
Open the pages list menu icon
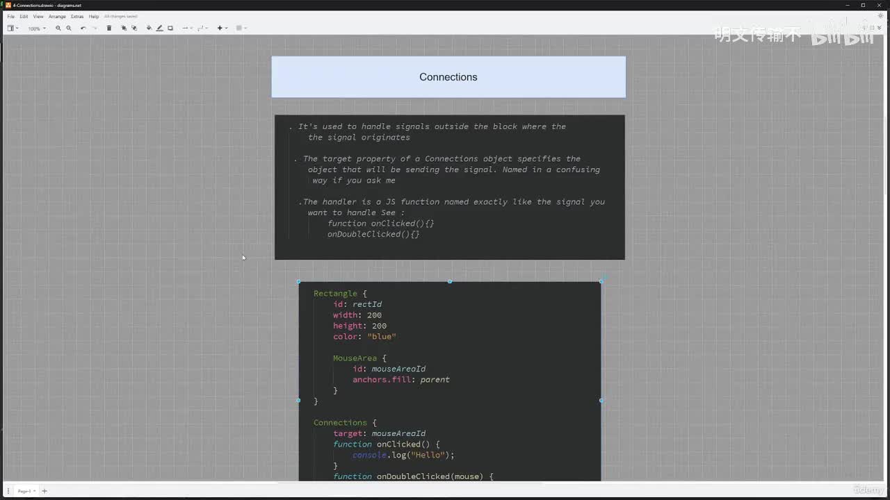[8, 491]
